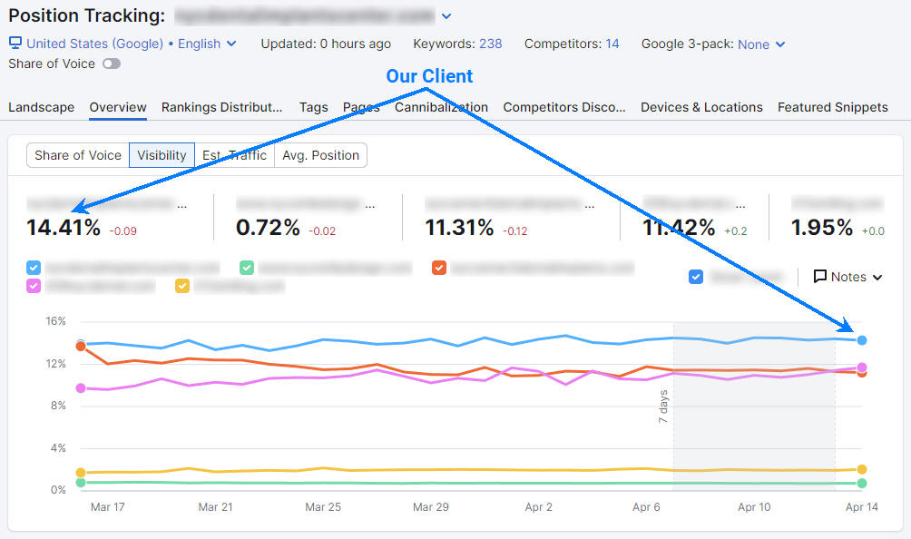Open the Google 3-pack dropdown
Viewport: 911px width, 539px height.
point(760,43)
